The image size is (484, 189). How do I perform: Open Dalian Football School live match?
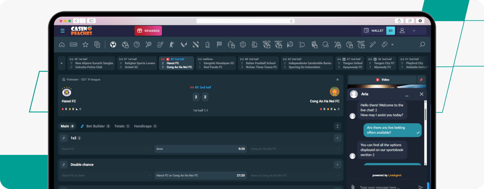click(258, 63)
